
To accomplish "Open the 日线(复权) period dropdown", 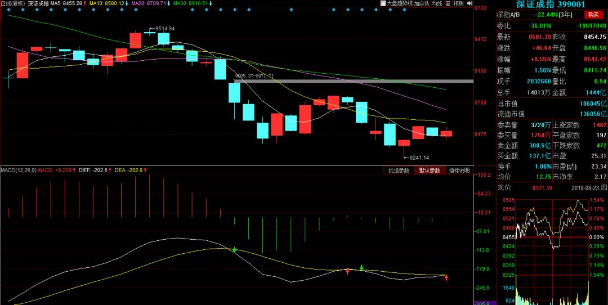I will point(12,3).
